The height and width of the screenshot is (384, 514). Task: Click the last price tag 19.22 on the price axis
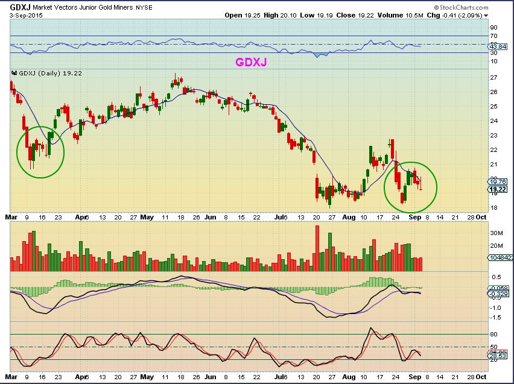(498, 189)
